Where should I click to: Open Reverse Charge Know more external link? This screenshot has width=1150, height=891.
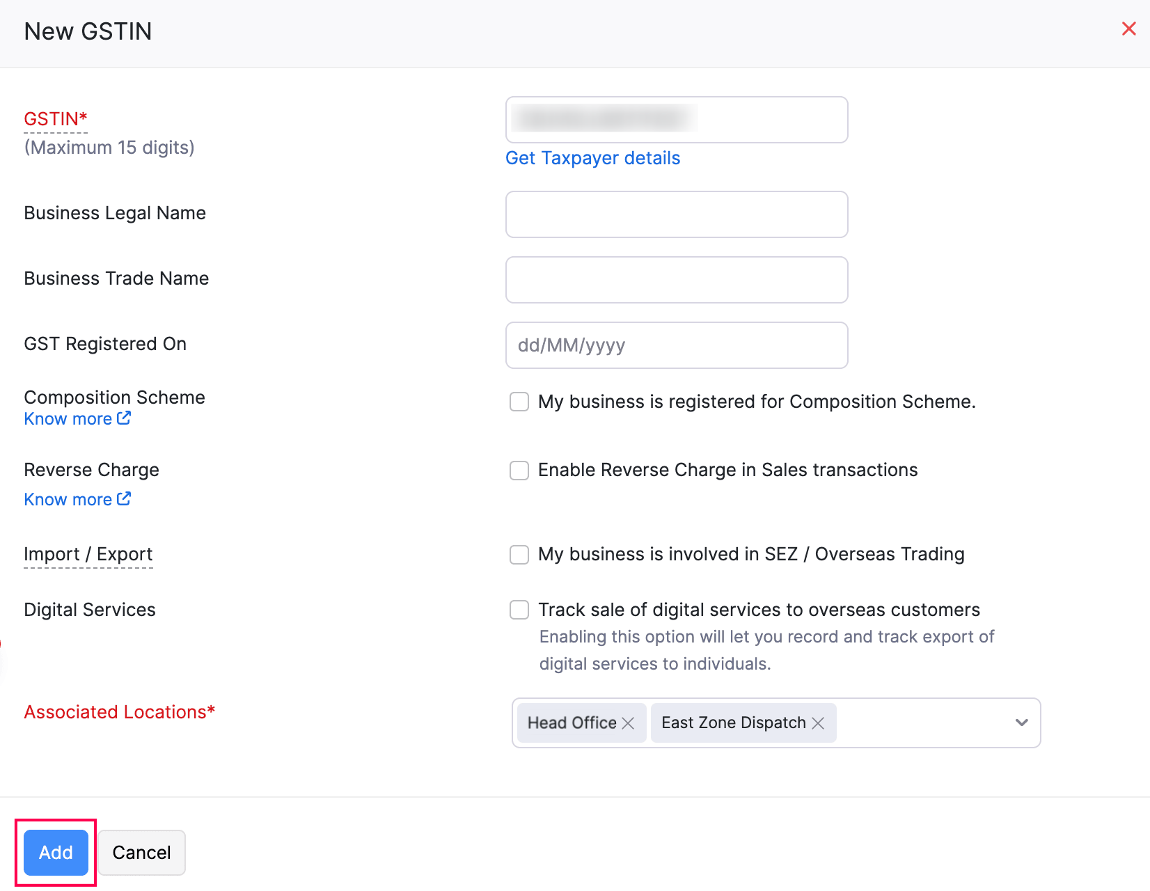pos(77,500)
